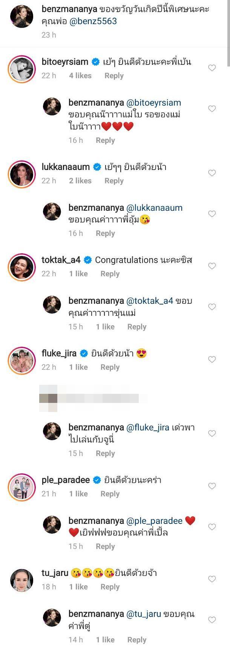Viewport: 230px width, 649px height.
Task: Reply to ple_paradee's comment
Action: click(110, 494)
